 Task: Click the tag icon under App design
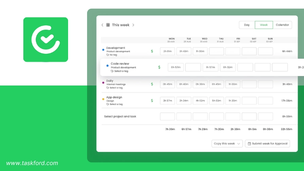coord(108,104)
